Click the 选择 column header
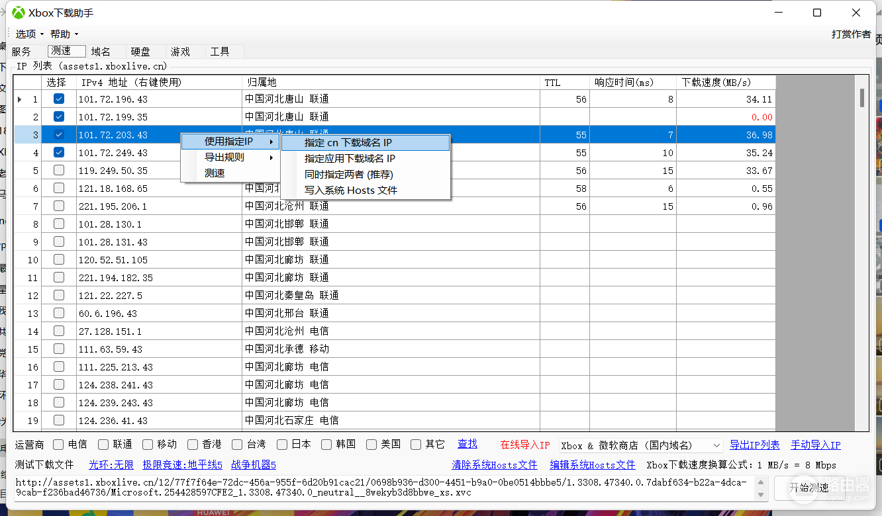882x516 pixels. (59, 83)
